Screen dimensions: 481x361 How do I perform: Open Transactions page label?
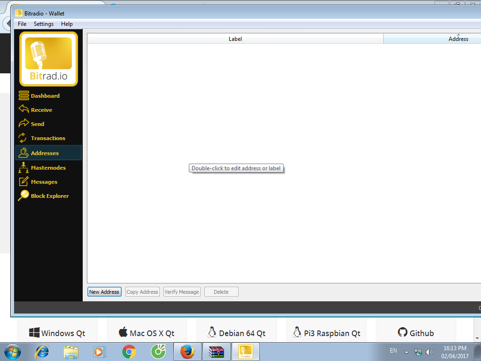(x=48, y=138)
